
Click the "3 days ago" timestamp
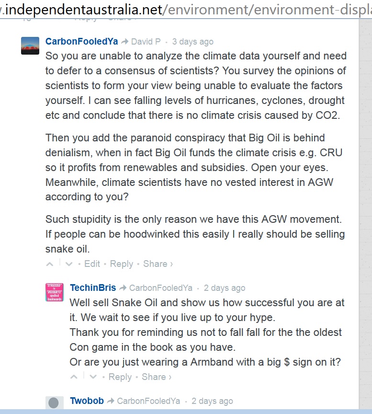click(x=192, y=42)
